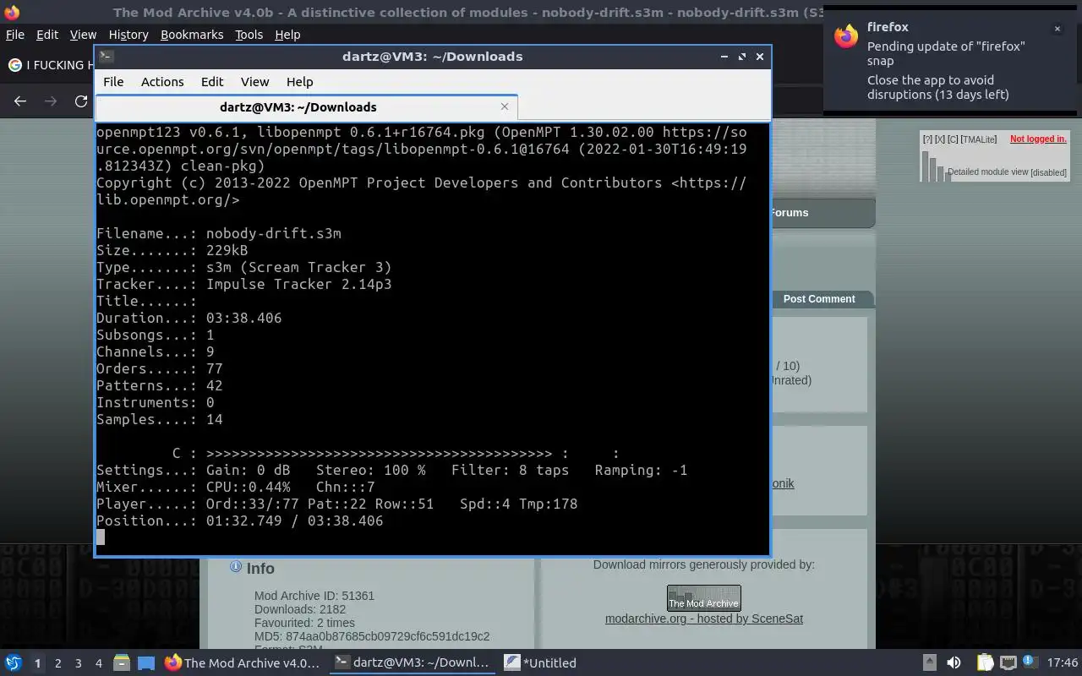Open Firefox Help menu

click(x=287, y=35)
